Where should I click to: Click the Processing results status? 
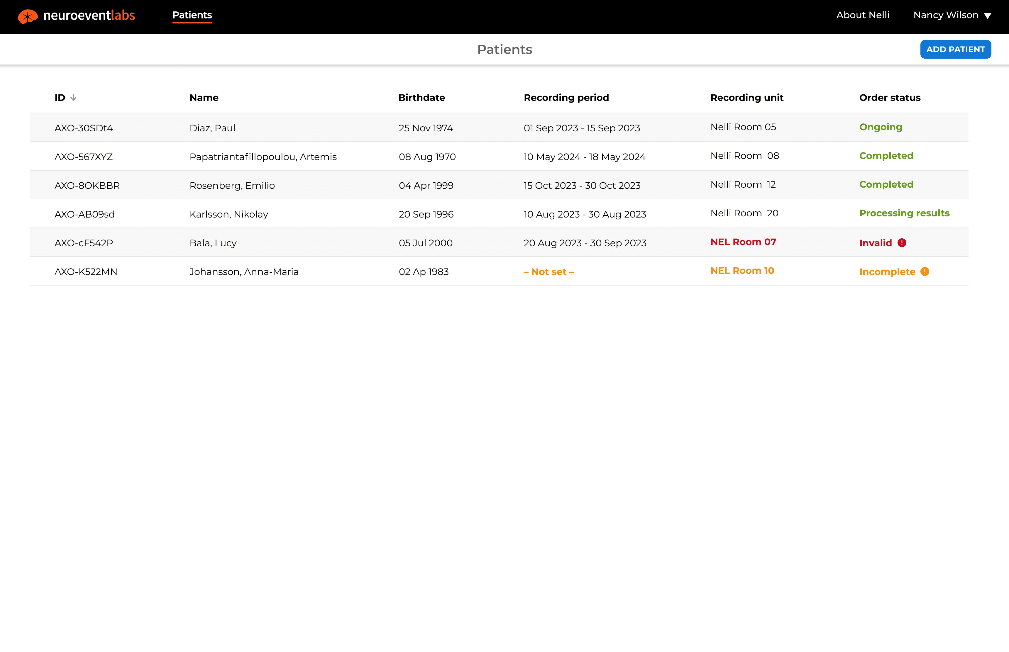(904, 213)
